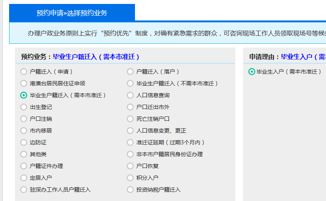
Task: Select 户口恢复 radio button
Action: coord(130,166)
